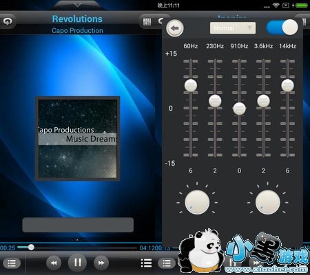
Task: Click the -15 scale label
Action: tap(170, 164)
